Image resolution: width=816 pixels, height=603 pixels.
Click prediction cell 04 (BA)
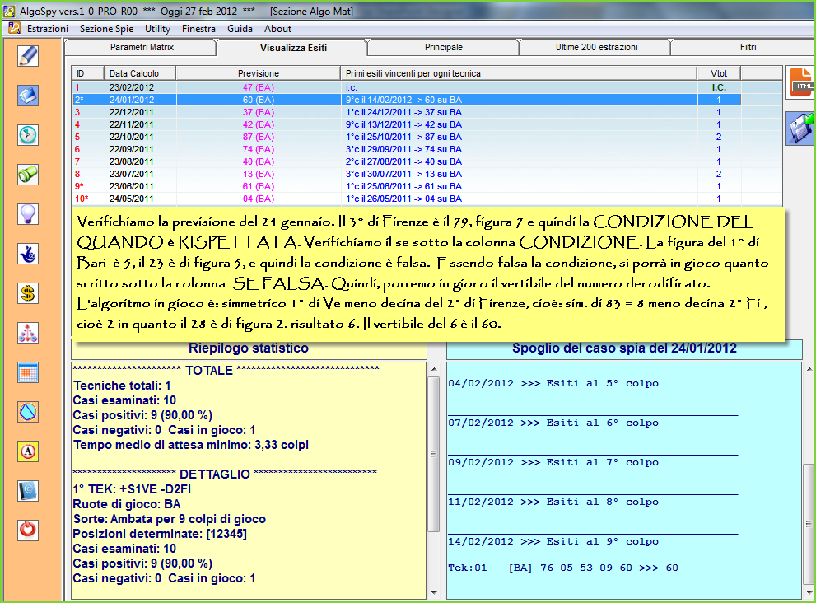pyautogui.click(x=258, y=199)
